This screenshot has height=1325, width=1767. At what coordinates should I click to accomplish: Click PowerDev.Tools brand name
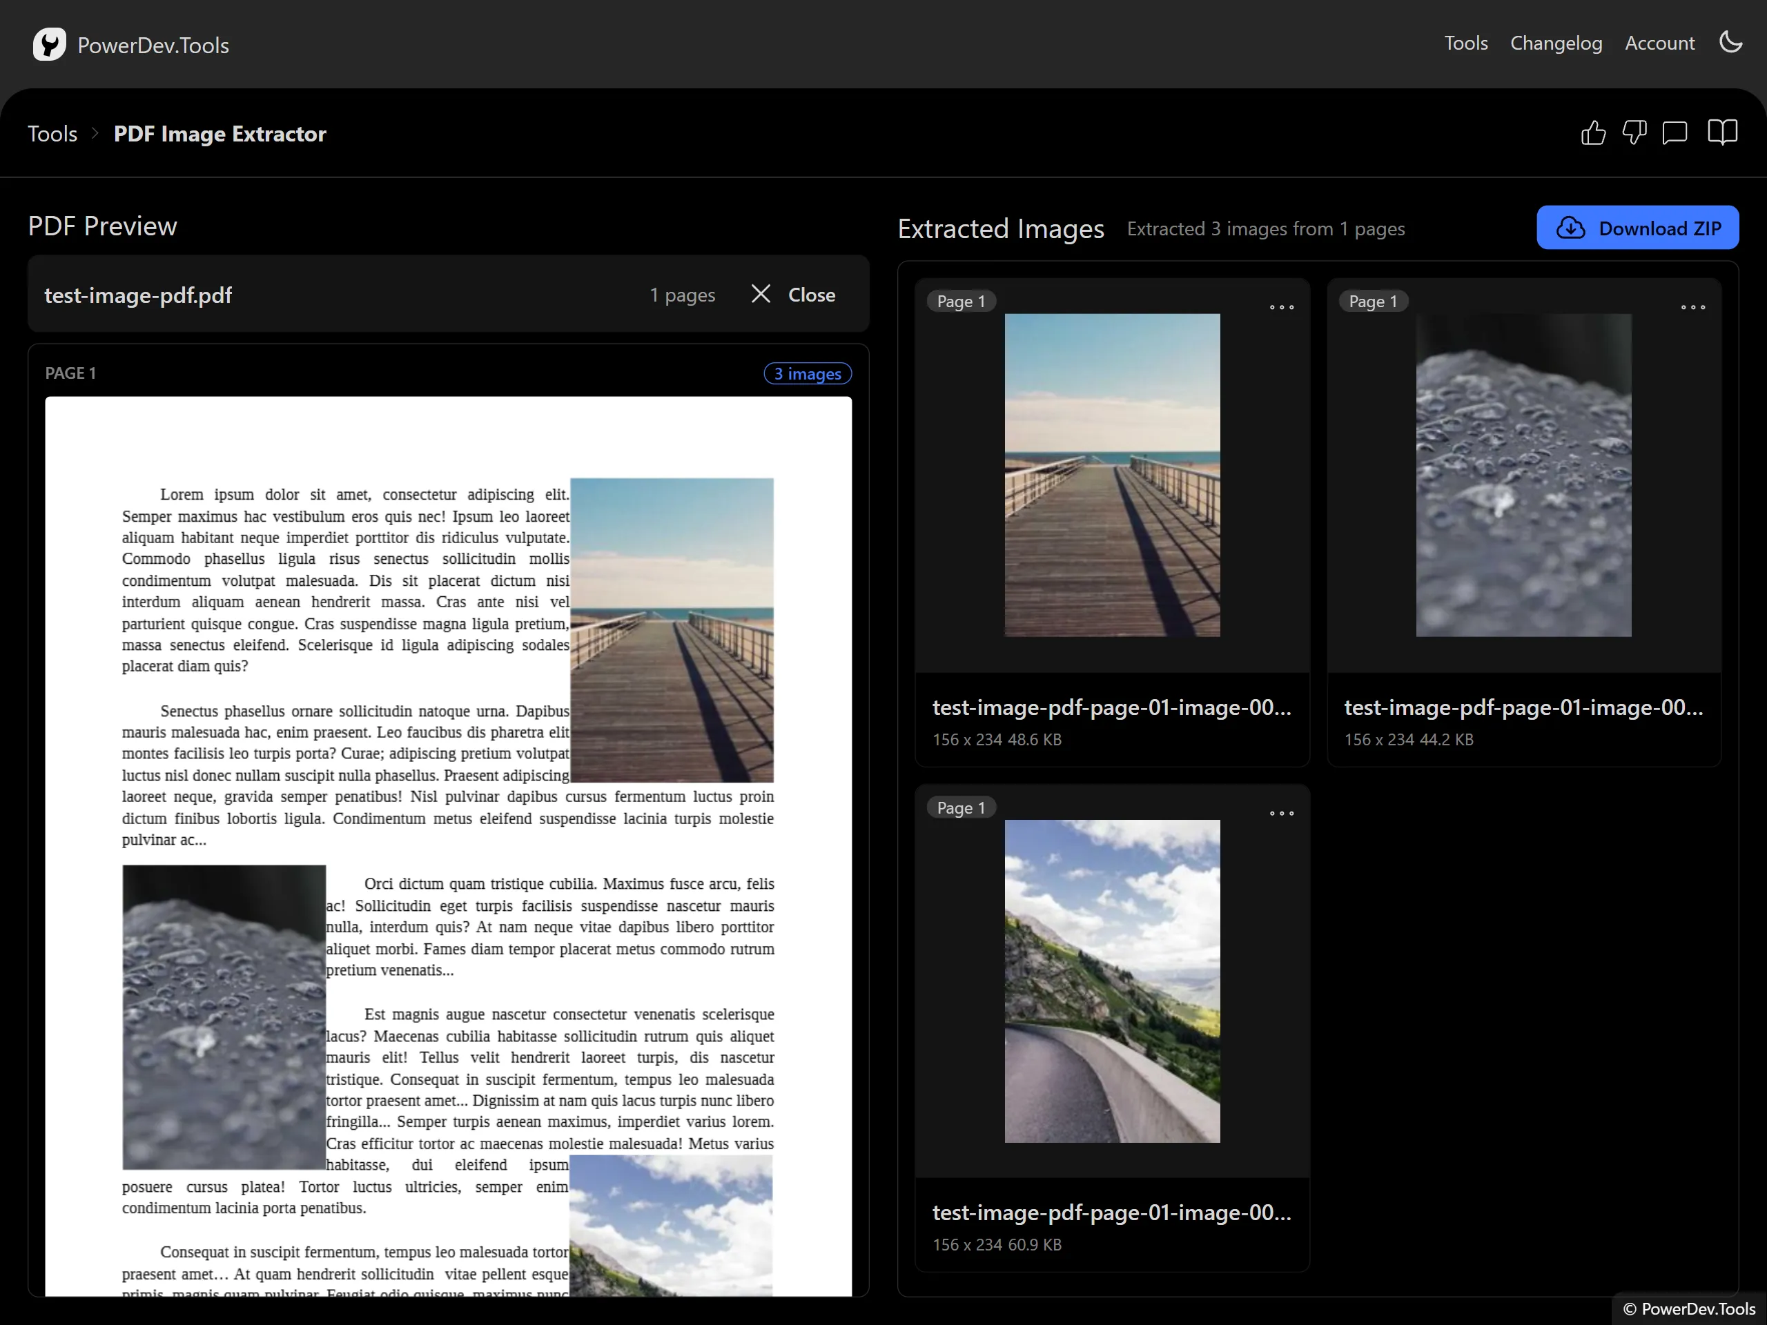coord(153,46)
